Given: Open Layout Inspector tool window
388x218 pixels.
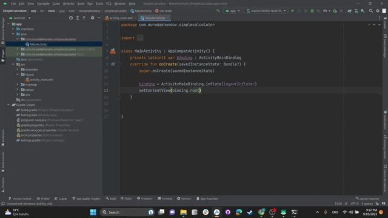Looking at the screenshot, I should click(367, 199).
